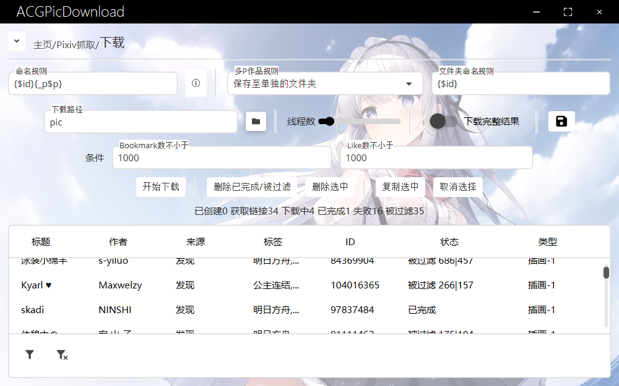Expand the navigation chevron beside the breadcrumb
The image size is (619, 386).
17,41
